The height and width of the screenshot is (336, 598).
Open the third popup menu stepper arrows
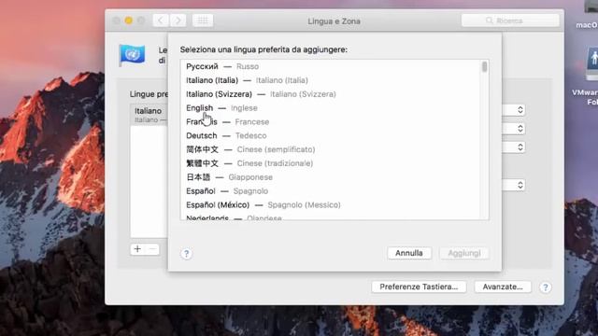(520, 147)
